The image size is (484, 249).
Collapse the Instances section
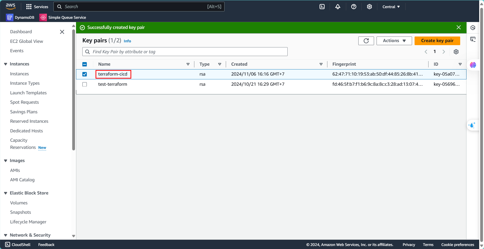[x=6, y=64]
